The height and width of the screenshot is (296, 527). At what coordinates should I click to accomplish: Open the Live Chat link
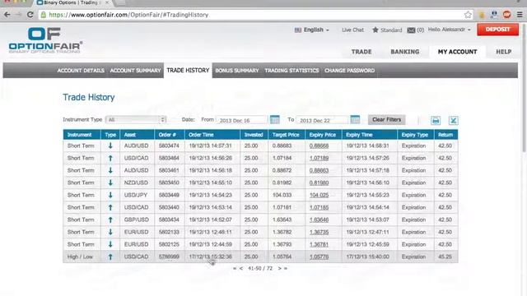352,30
